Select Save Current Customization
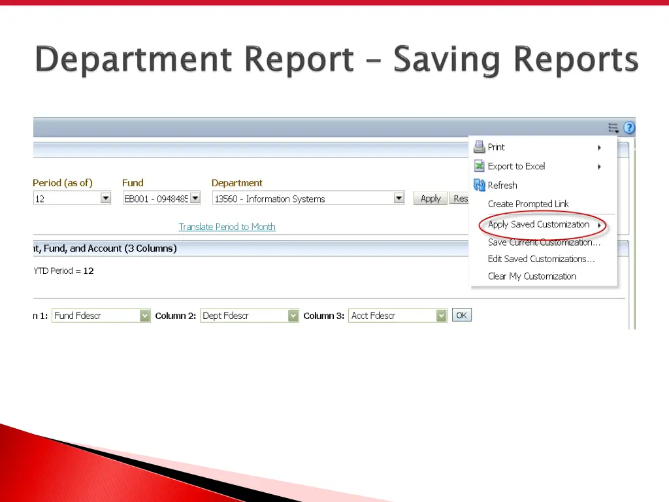The height and width of the screenshot is (502, 669). (x=544, y=243)
